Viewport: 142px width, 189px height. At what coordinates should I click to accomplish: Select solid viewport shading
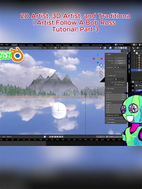point(121,48)
